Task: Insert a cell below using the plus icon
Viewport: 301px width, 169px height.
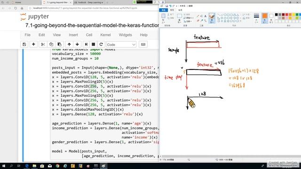Action: point(33,45)
